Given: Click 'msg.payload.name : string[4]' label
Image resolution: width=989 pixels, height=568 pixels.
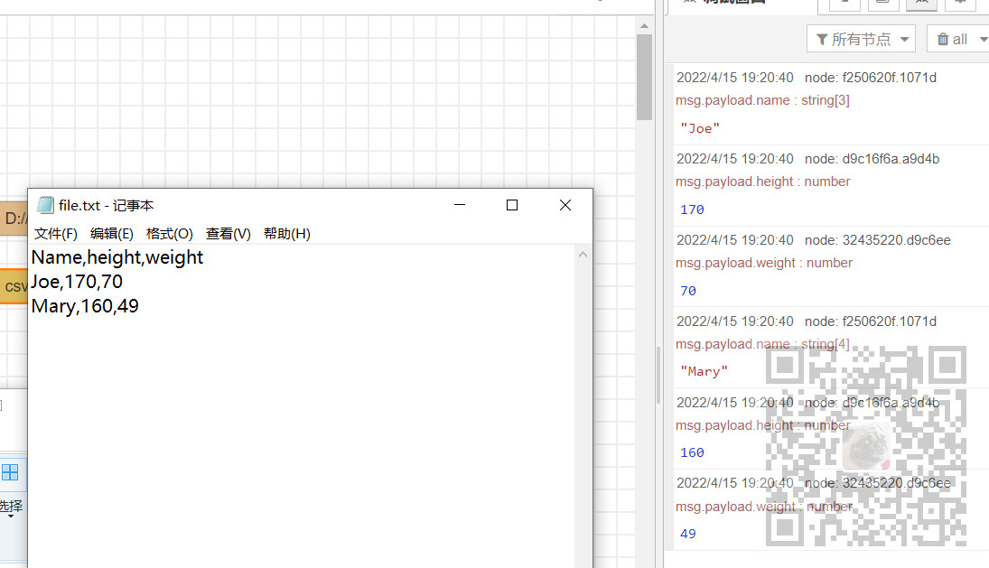Looking at the screenshot, I should tap(762, 344).
